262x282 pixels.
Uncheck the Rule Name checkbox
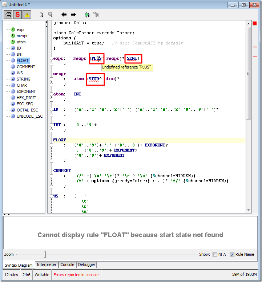pos(232,254)
